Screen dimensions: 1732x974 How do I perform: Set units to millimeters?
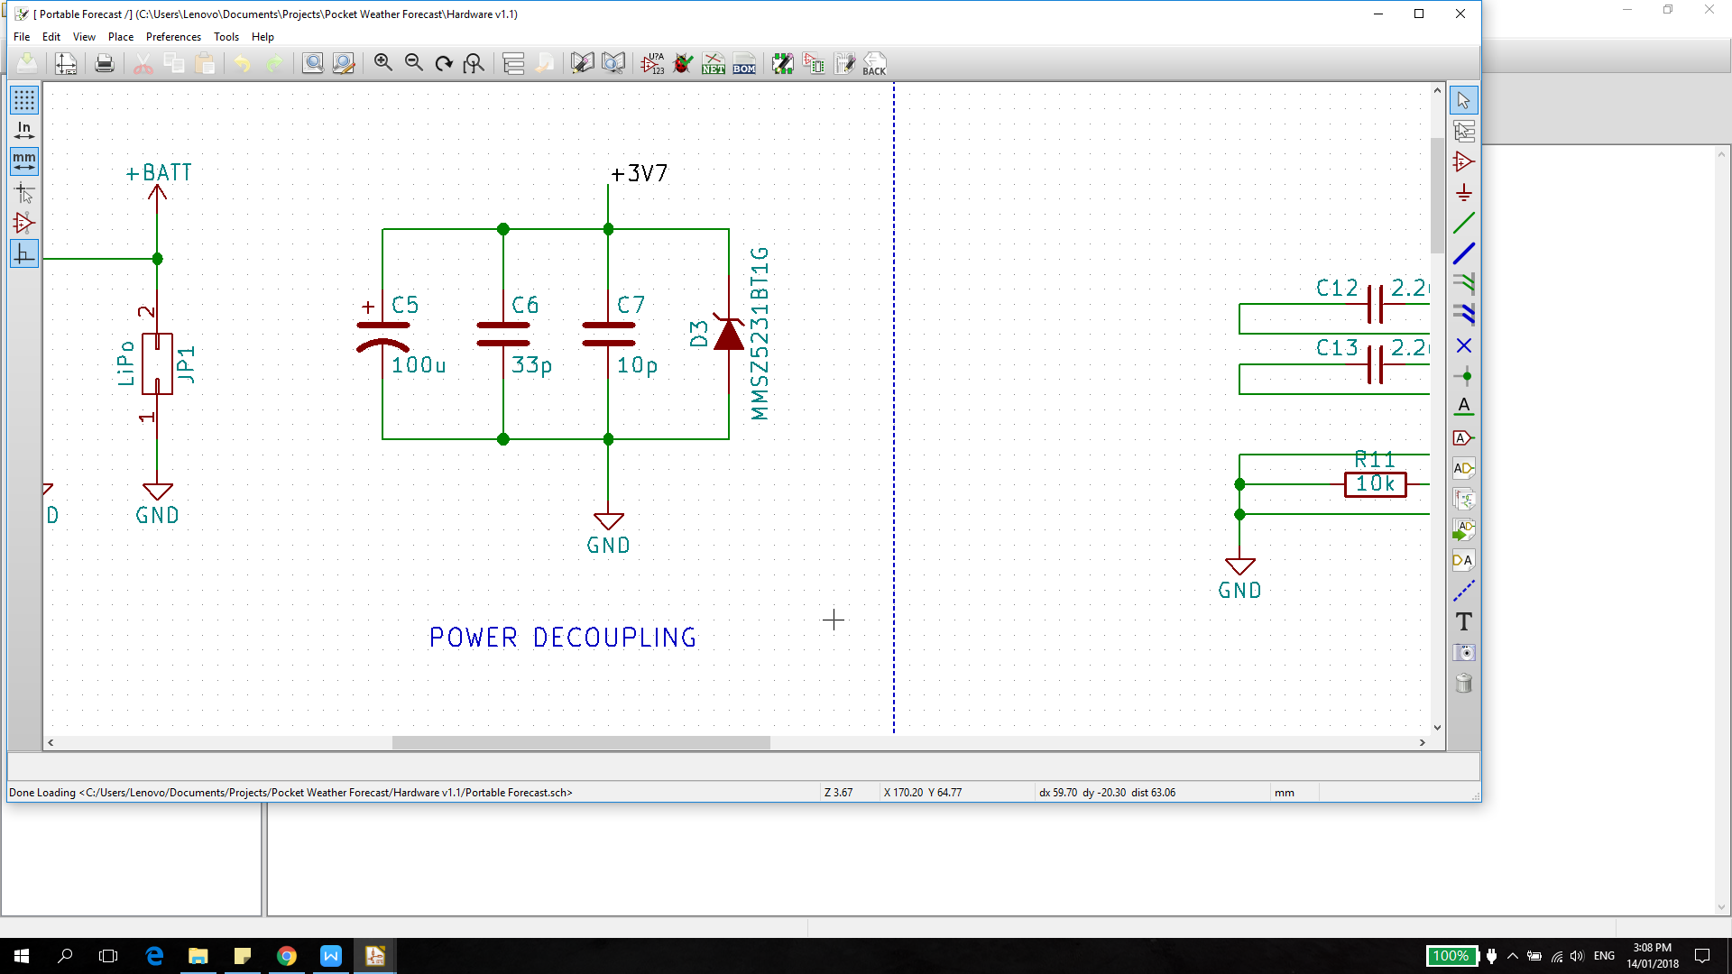(x=24, y=161)
